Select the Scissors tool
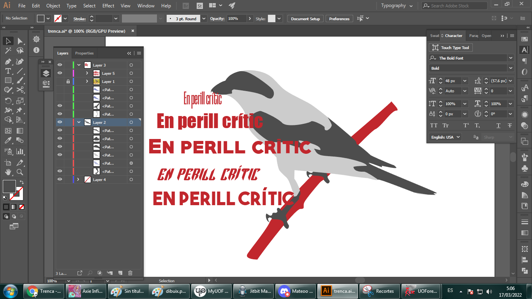The height and width of the screenshot is (299, 532). [x=20, y=90]
